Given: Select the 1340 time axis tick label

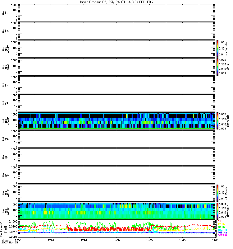Looking at the screenshot, I should tap(181, 241).
